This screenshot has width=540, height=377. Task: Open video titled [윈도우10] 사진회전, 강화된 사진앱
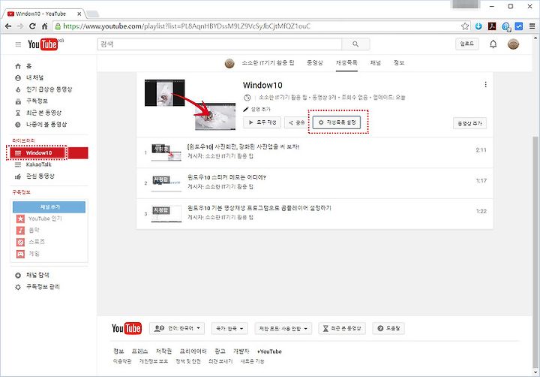point(243,147)
